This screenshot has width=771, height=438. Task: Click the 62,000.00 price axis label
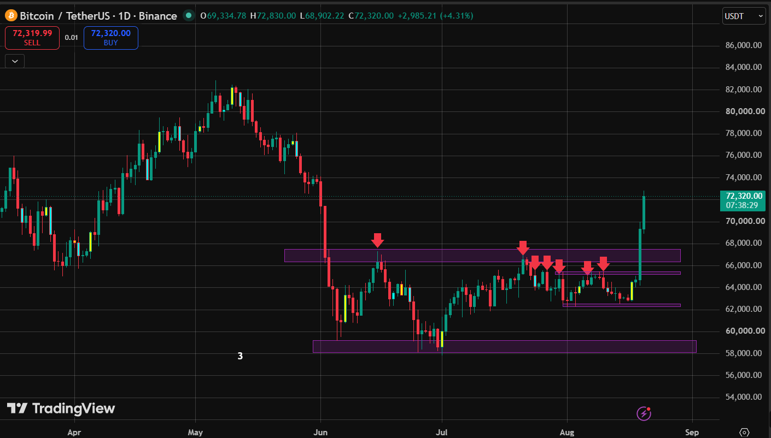click(x=744, y=309)
